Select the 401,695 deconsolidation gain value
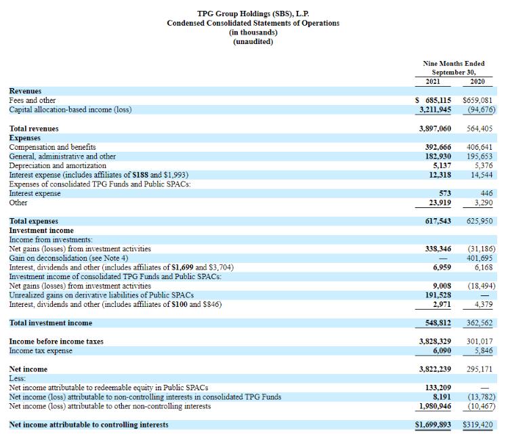 pos(480,258)
